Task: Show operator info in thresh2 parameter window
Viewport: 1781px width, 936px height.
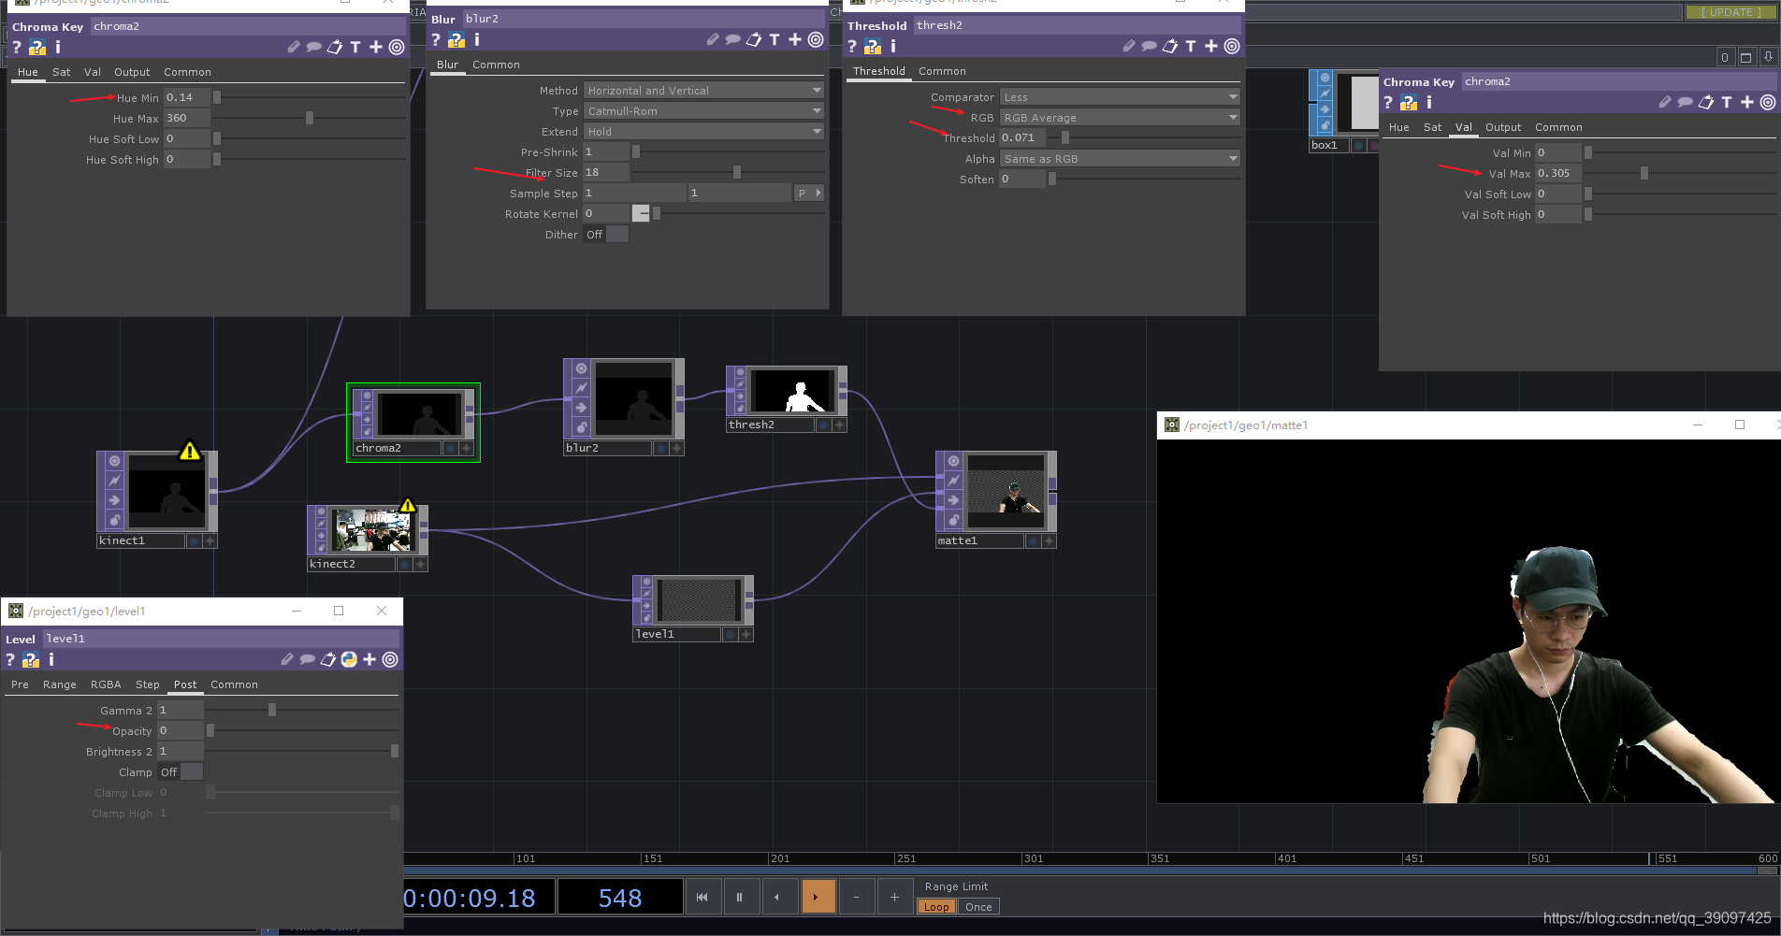Action: coord(893,46)
